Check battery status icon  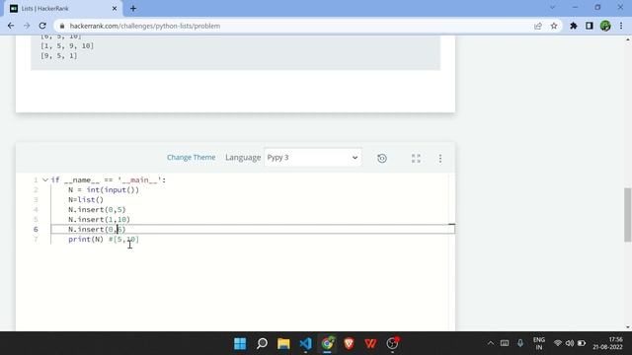[582, 343]
